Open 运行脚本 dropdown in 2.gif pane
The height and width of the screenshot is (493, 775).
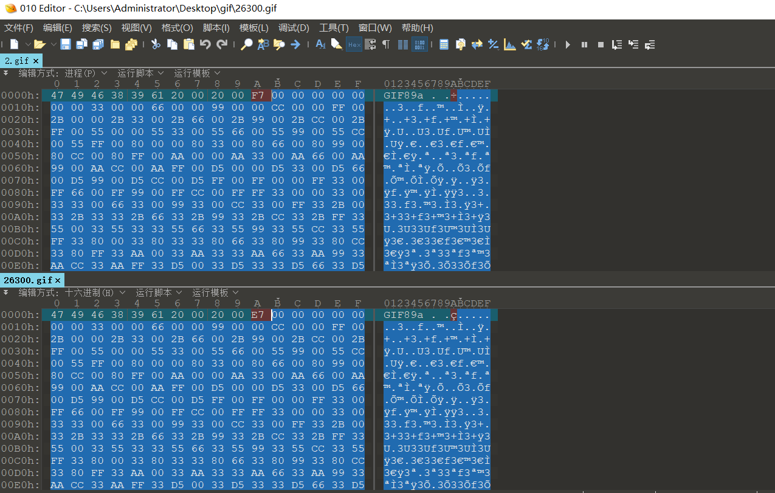tap(141, 73)
